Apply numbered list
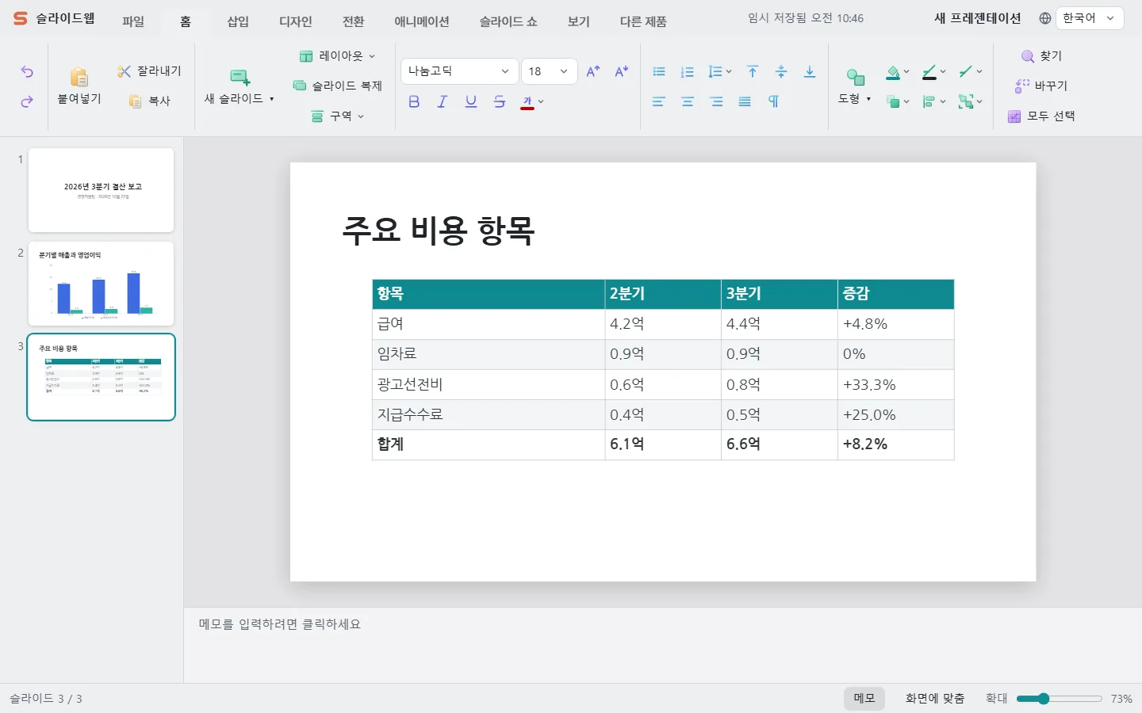Screen dimensions: 1142x713 (x=688, y=71)
